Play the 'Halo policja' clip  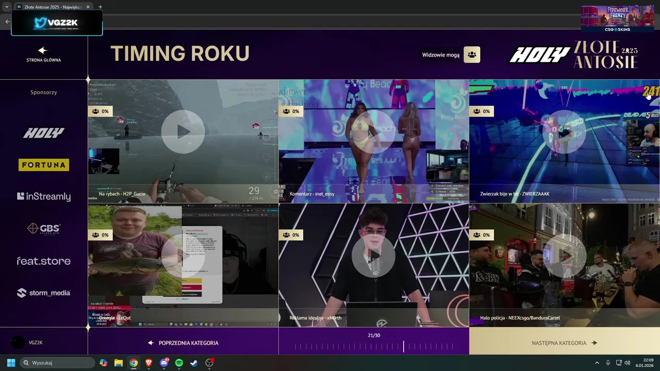(564, 256)
